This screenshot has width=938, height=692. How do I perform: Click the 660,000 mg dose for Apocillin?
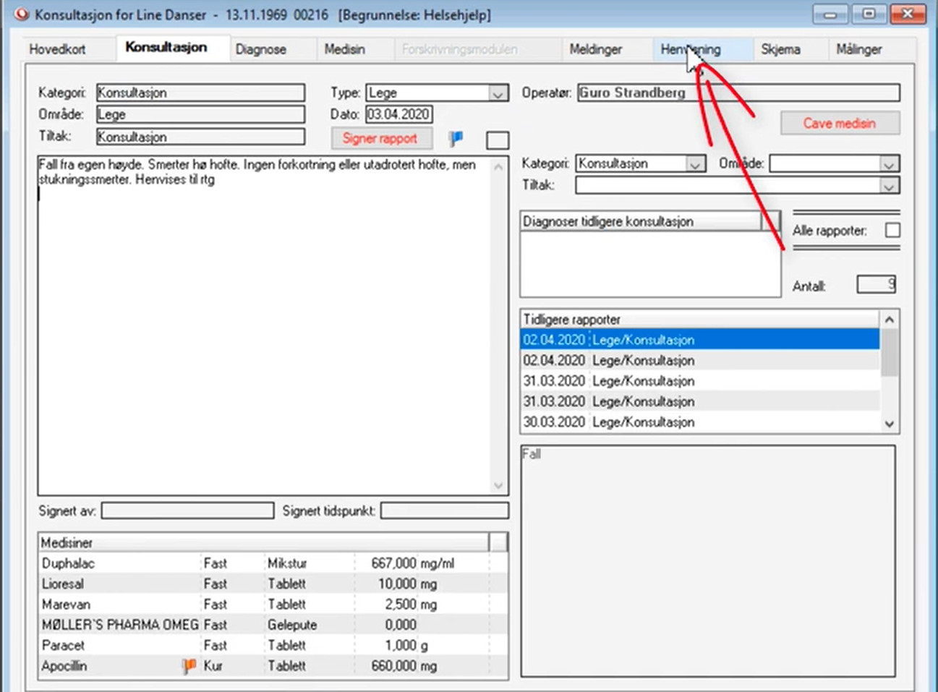pyautogui.click(x=404, y=666)
